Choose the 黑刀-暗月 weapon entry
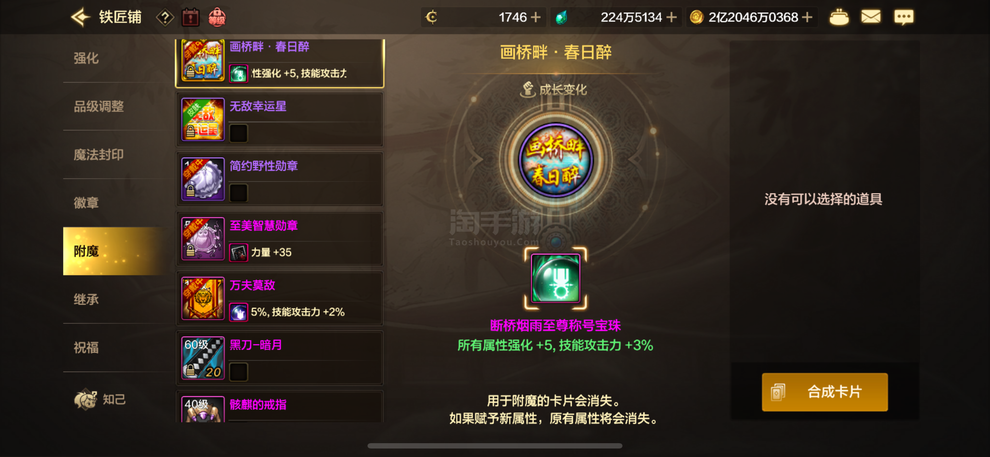This screenshot has height=457, width=990. point(280,358)
